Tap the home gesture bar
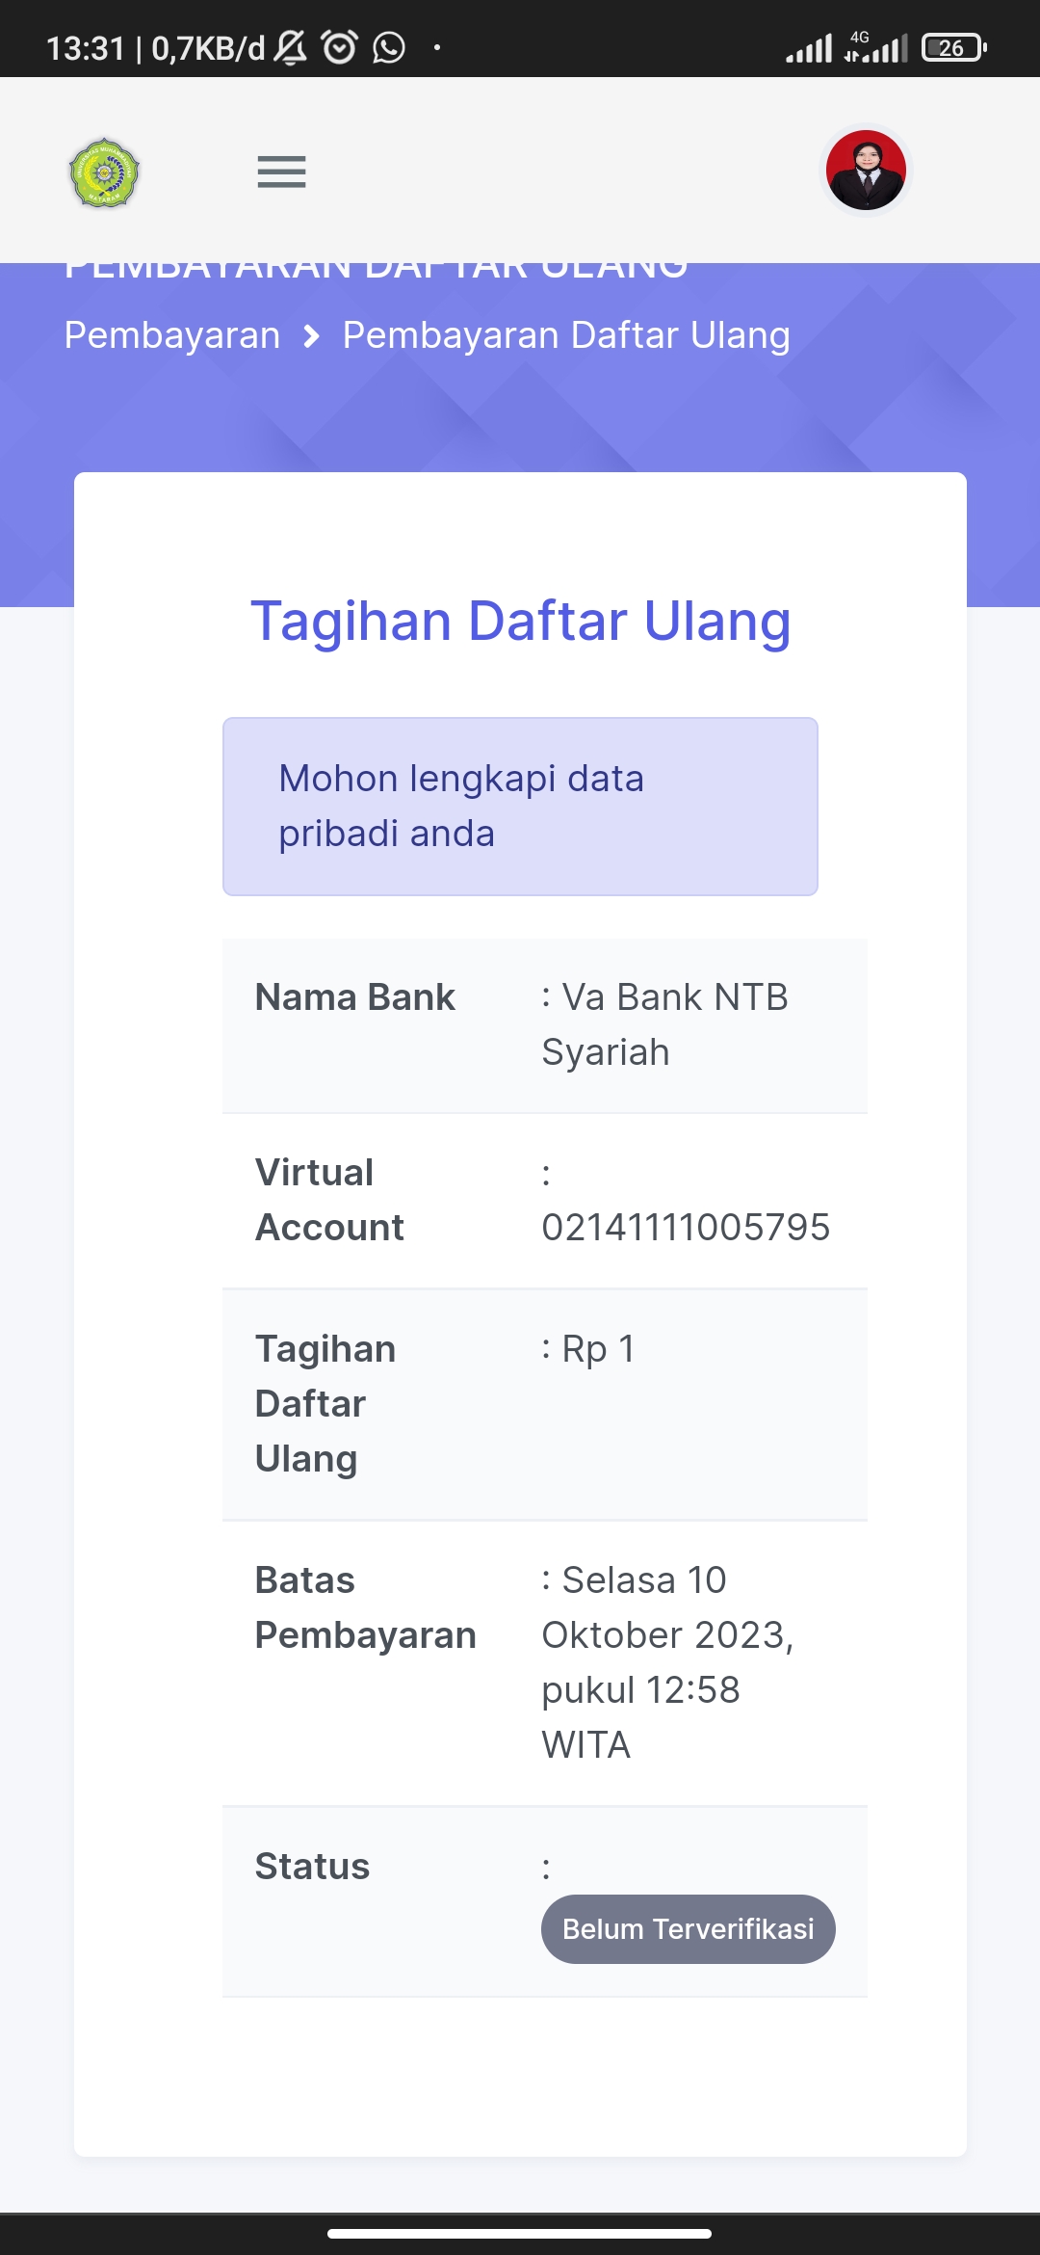Image resolution: width=1040 pixels, height=2255 pixels. [x=520, y=2233]
